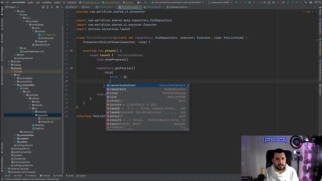Open the samsung device selector dropdown
The image size is (322, 181).
[x=220, y=2]
